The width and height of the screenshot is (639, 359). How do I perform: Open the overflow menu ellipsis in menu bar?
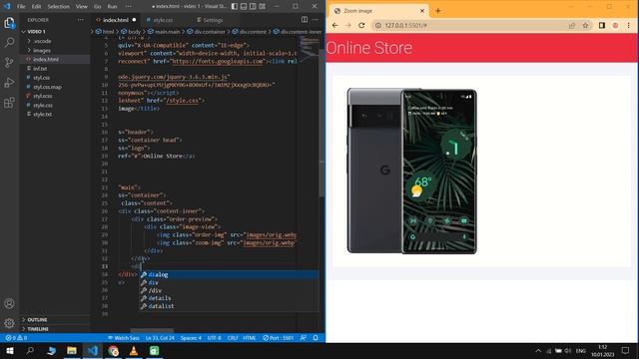tap(129, 7)
